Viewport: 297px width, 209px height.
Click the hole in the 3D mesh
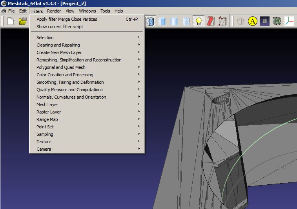point(220,101)
